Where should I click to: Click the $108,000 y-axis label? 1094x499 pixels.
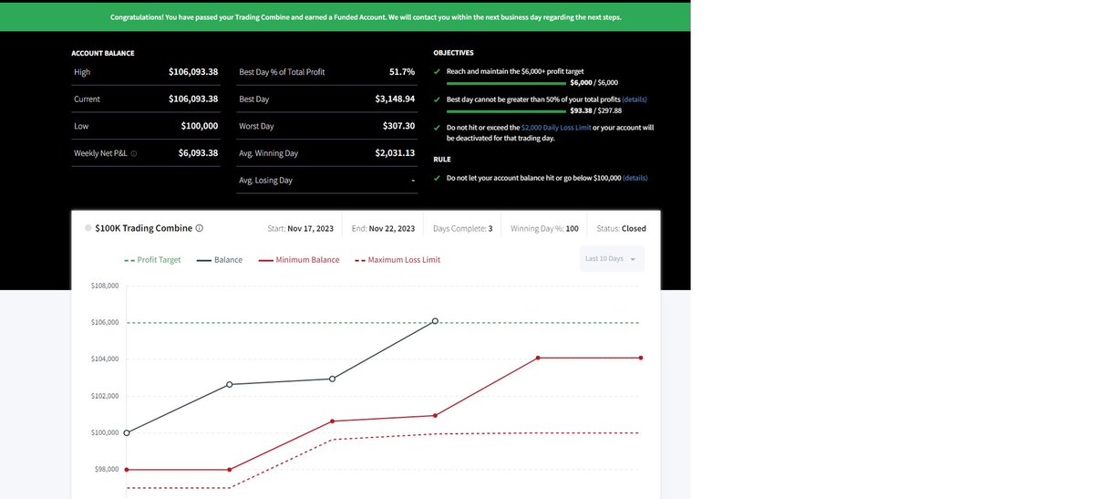point(105,286)
